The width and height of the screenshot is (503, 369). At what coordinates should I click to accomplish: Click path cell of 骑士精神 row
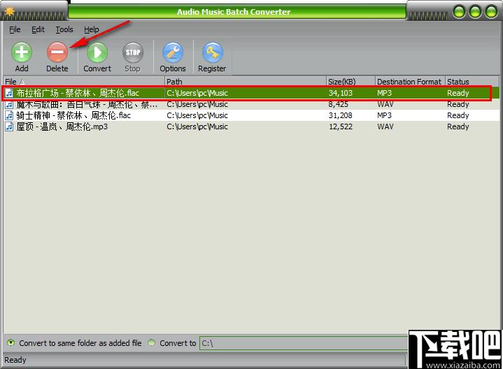[x=197, y=115]
